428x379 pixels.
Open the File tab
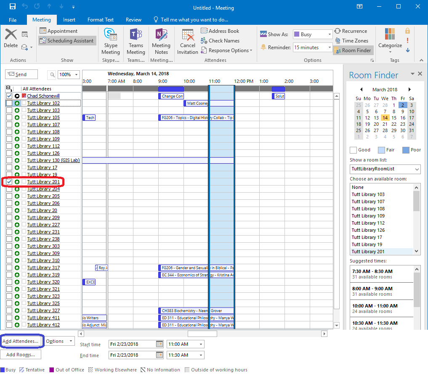(13, 20)
